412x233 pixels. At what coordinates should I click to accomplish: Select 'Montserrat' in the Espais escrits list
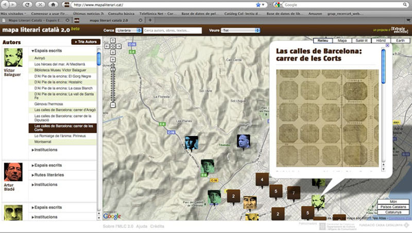click(x=43, y=140)
